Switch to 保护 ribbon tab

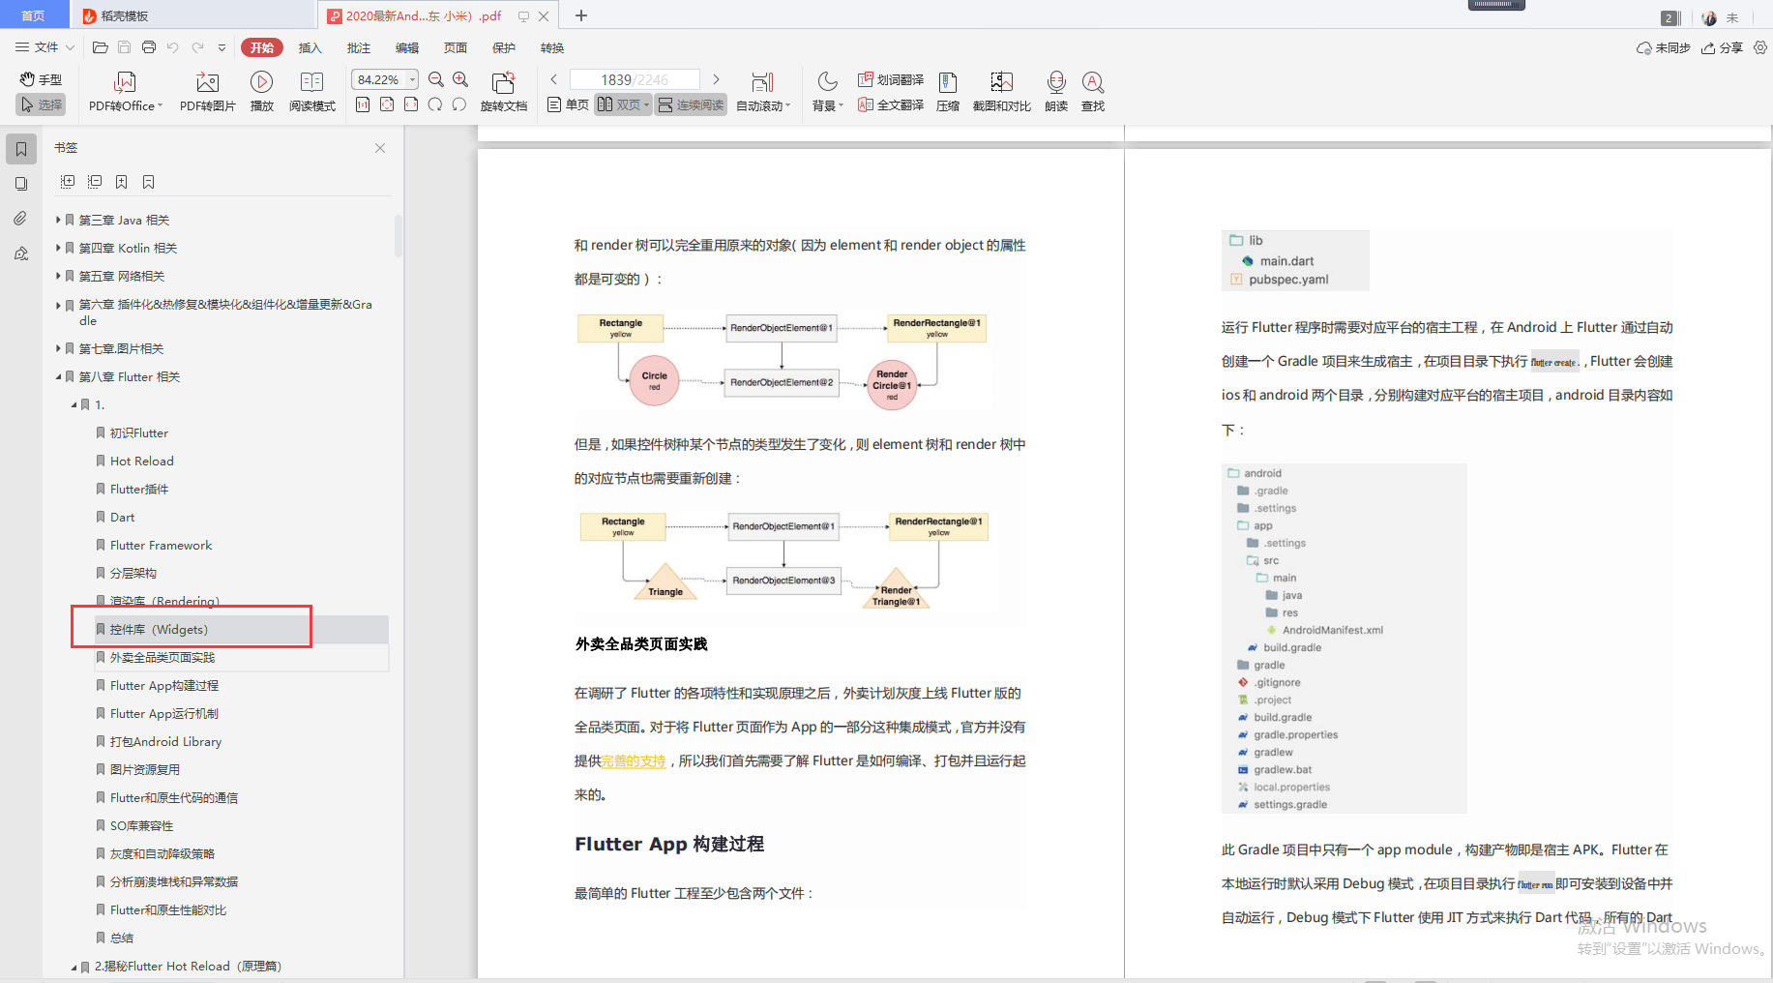coord(504,47)
